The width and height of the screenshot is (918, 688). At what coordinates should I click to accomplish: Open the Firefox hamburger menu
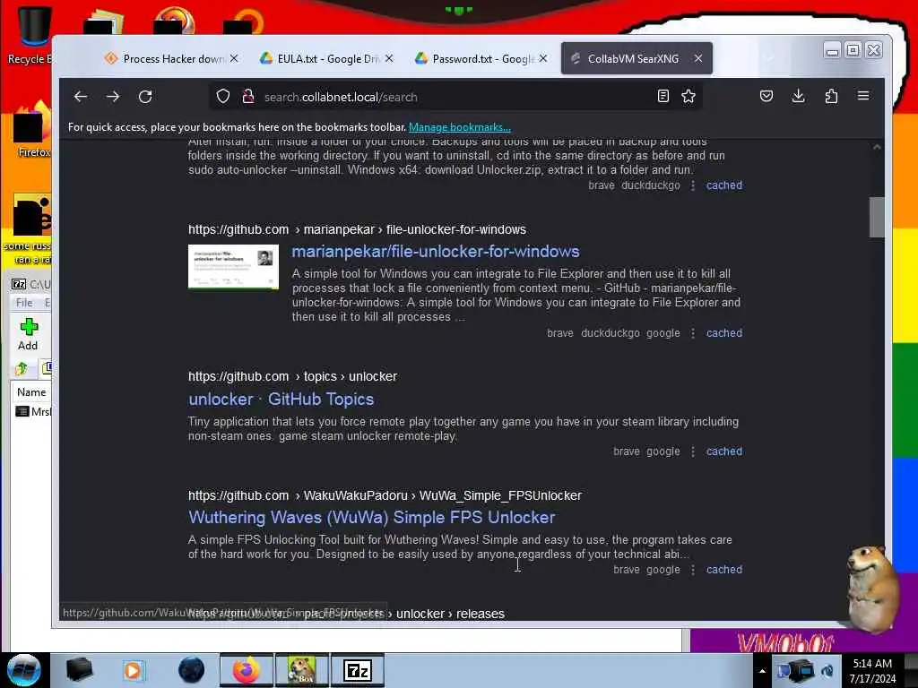click(x=863, y=96)
